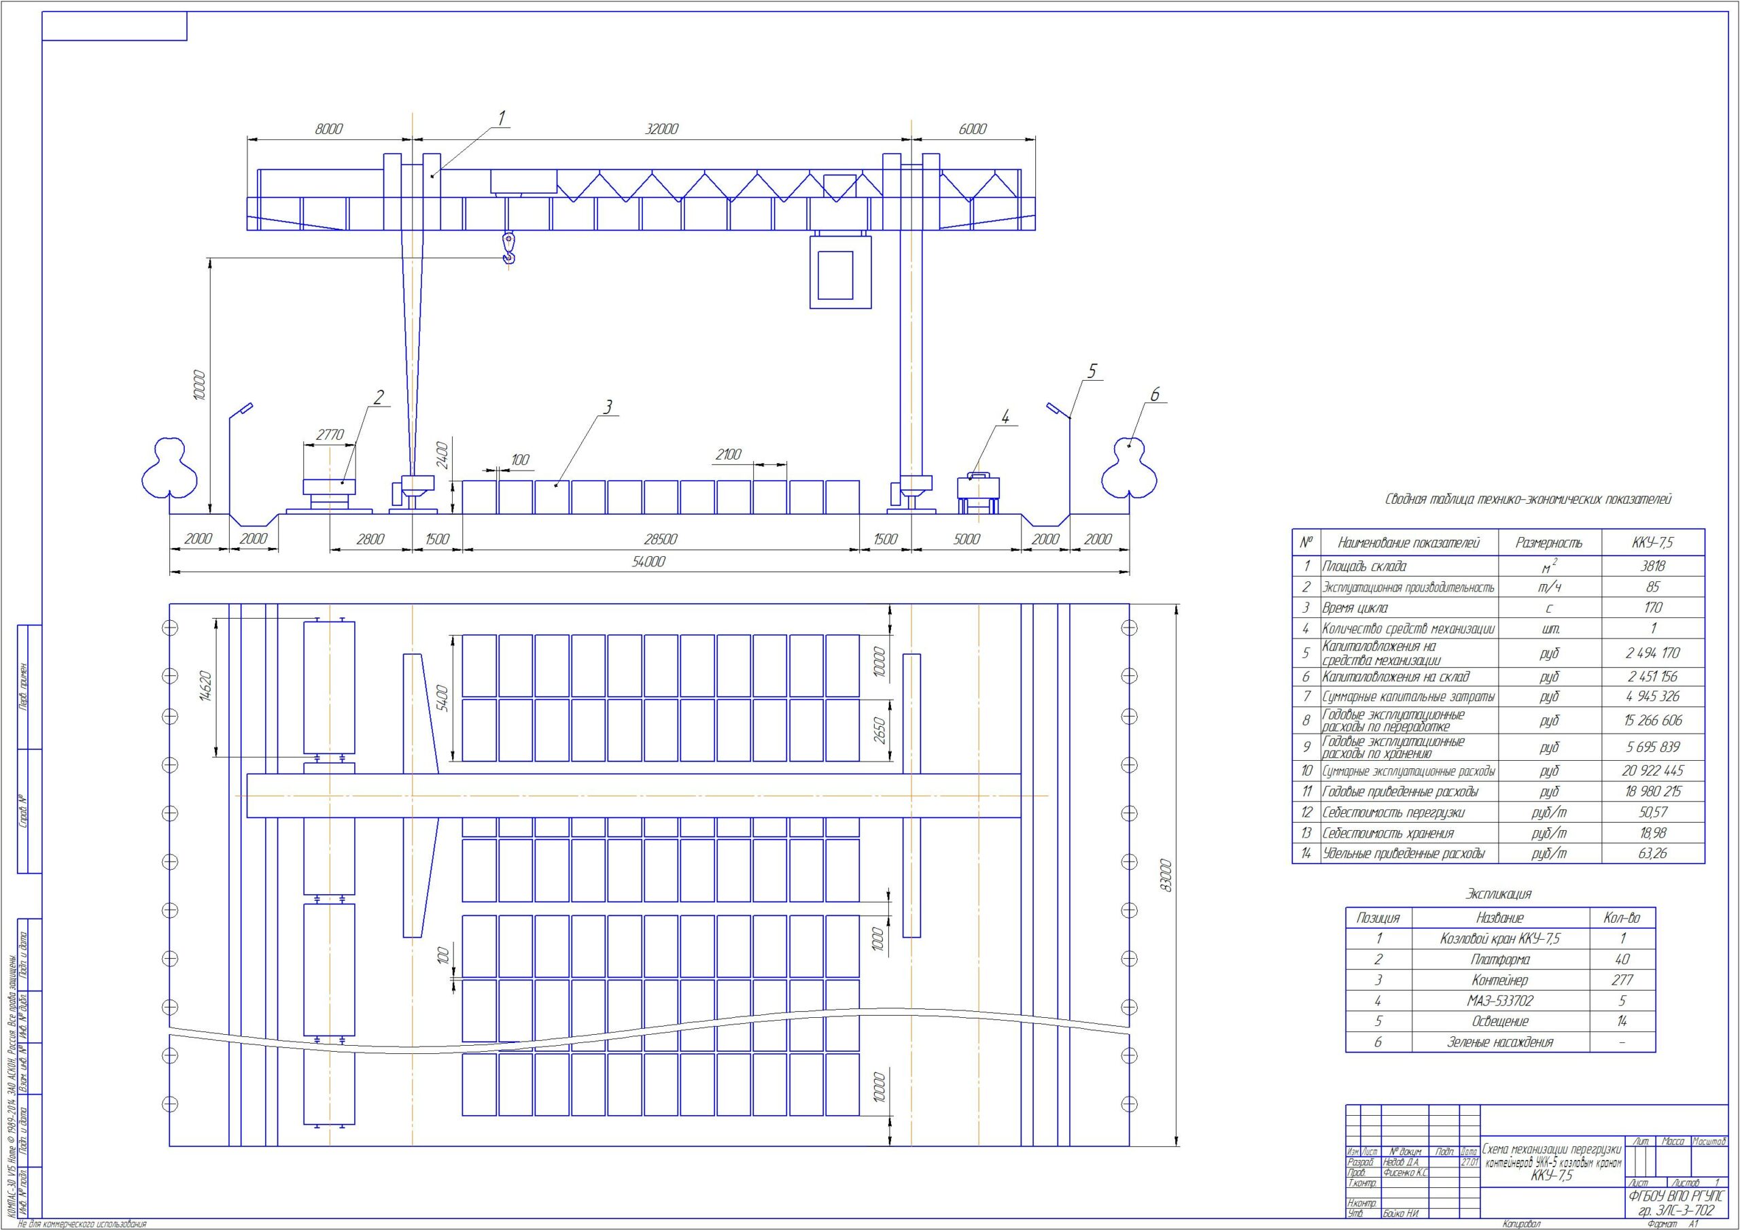Screen dimensions: 1740x1230
Task: Click the 'Годовые приведенные расходы' row
Action: pyautogui.click(x=1498, y=791)
